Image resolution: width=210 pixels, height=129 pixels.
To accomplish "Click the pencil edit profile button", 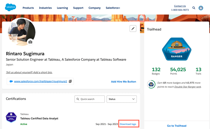I will point(133,29).
